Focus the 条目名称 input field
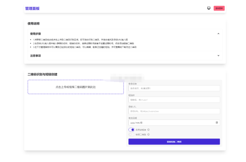The width and height of the screenshot is (246, 162). [x=174, y=89]
